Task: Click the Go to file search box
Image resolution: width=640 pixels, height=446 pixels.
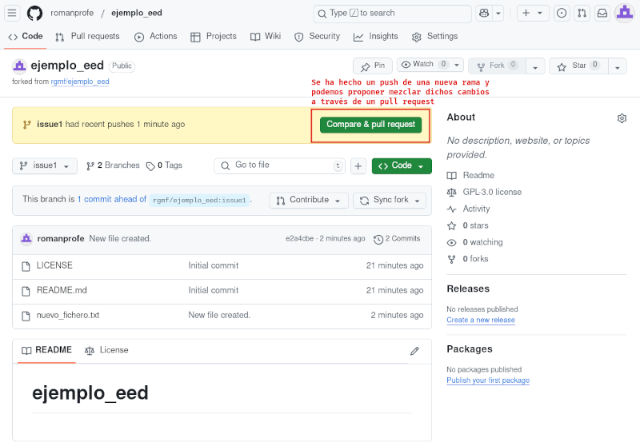Action: coord(279,165)
